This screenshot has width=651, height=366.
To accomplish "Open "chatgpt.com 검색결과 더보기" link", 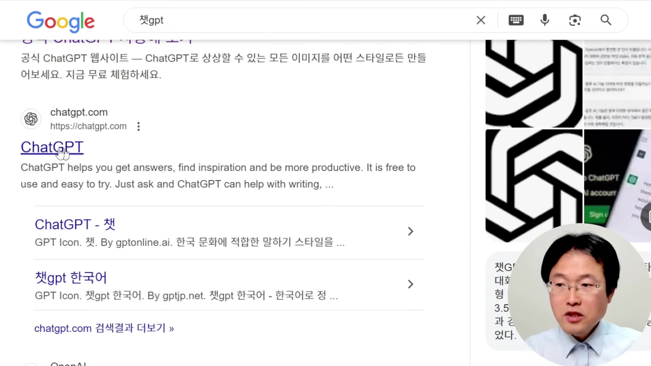I will [x=104, y=328].
